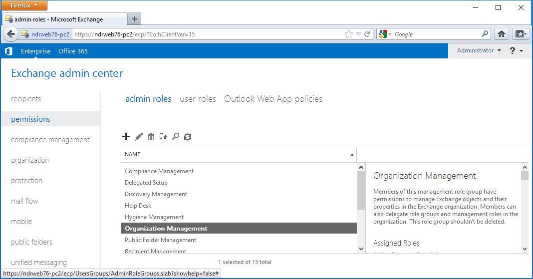Image resolution: width=533 pixels, height=279 pixels.
Task: Bookmark this page with the star icon
Action: tap(349, 34)
